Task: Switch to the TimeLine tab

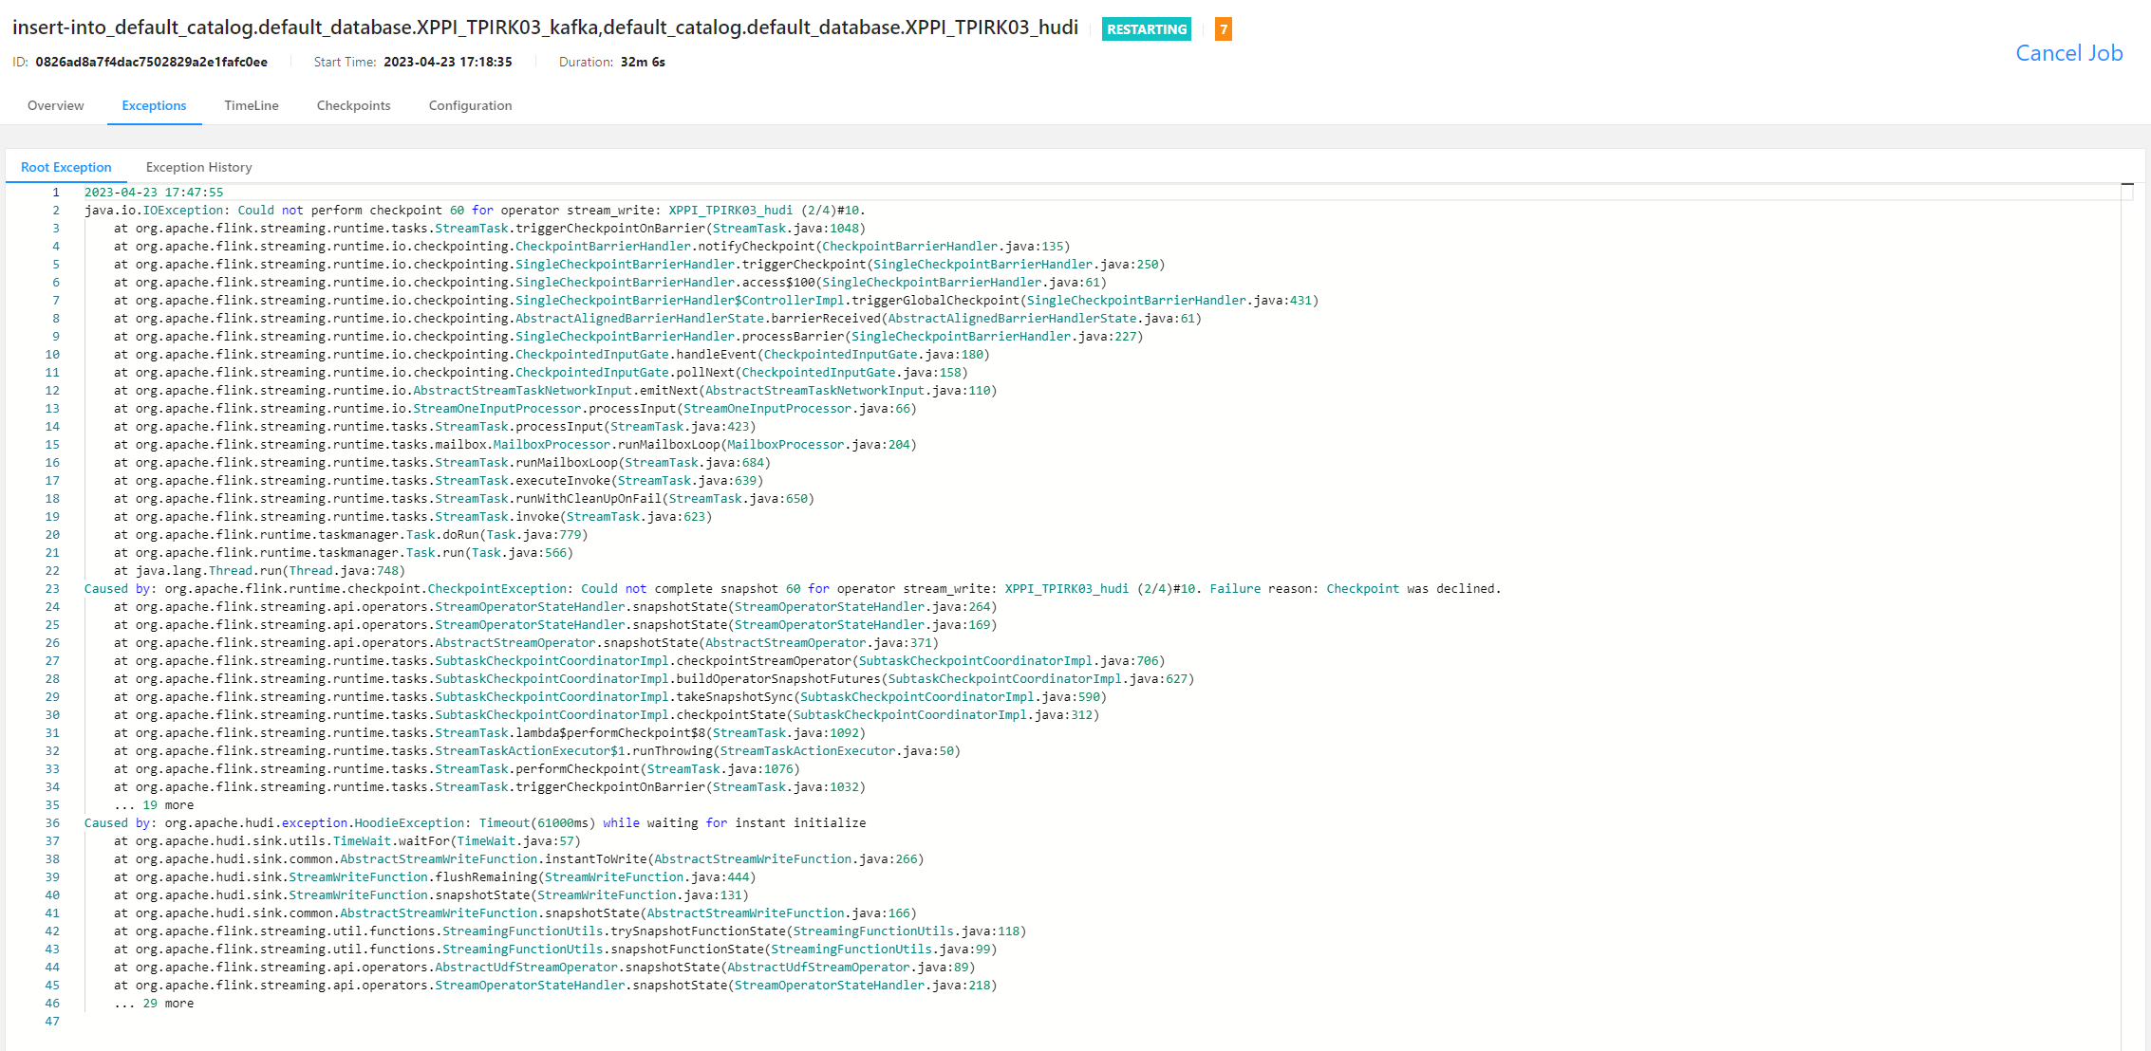Action: point(252,105)
